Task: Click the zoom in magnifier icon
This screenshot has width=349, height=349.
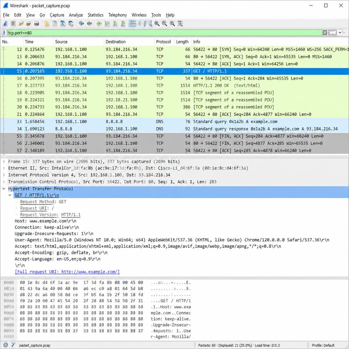Action: coord(157,24)
